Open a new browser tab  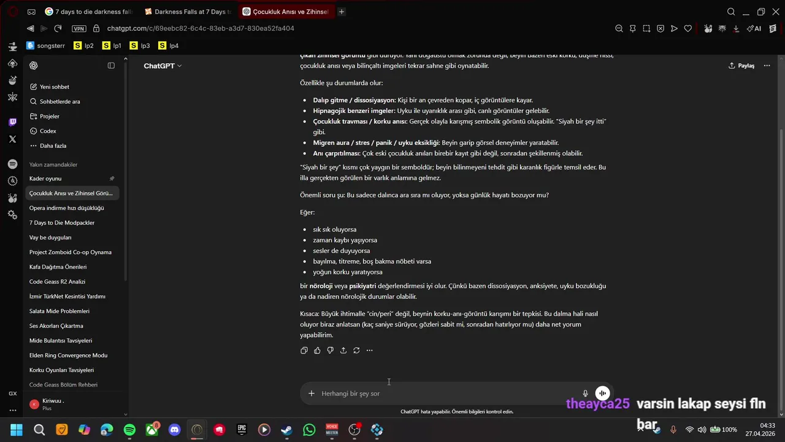tap(342, 12)
